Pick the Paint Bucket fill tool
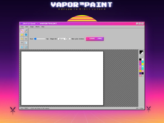The height and width of the screenshot is (123, 164). 26,35
